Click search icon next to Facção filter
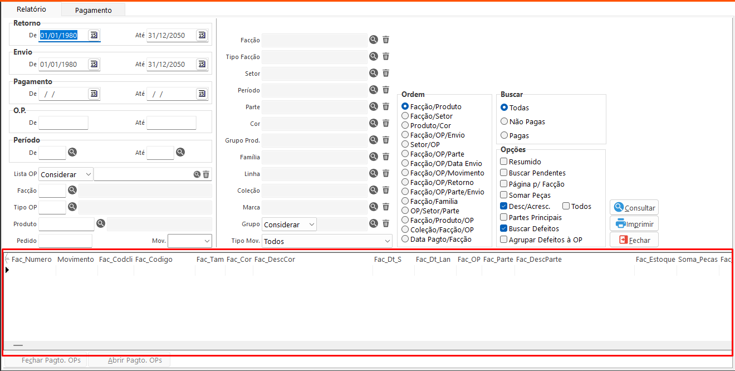This screenshot has width=735, height=371. (x=374, y=40)
